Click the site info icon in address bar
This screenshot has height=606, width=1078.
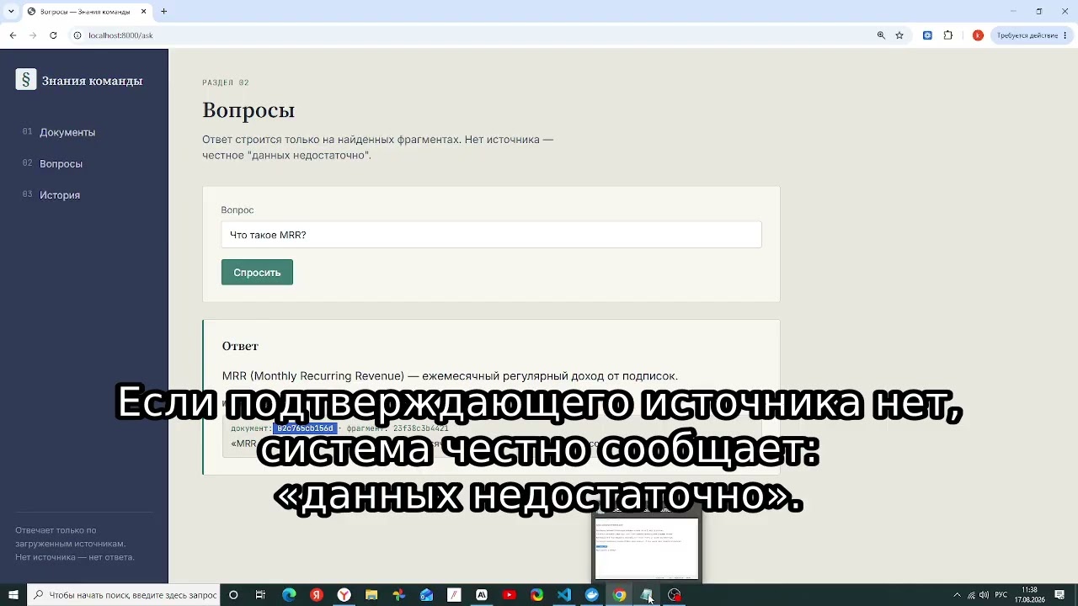[x=77, y=35]
